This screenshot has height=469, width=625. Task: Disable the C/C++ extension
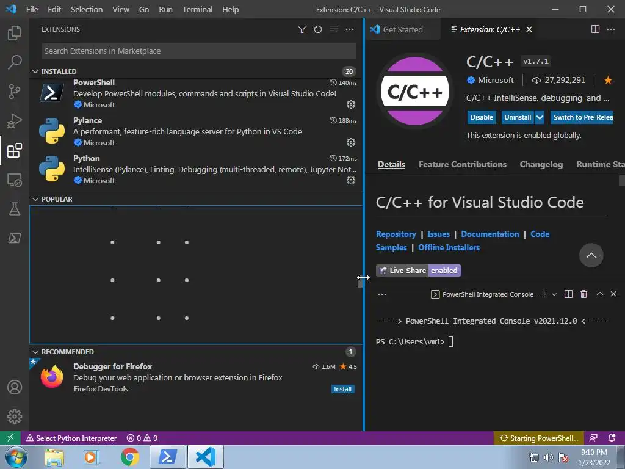[x=482, y=117]
